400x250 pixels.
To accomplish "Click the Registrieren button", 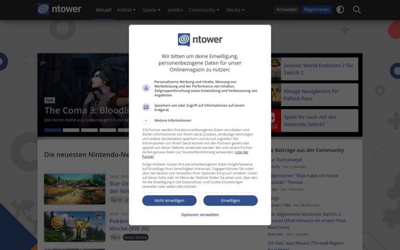I will click(316, 9).
